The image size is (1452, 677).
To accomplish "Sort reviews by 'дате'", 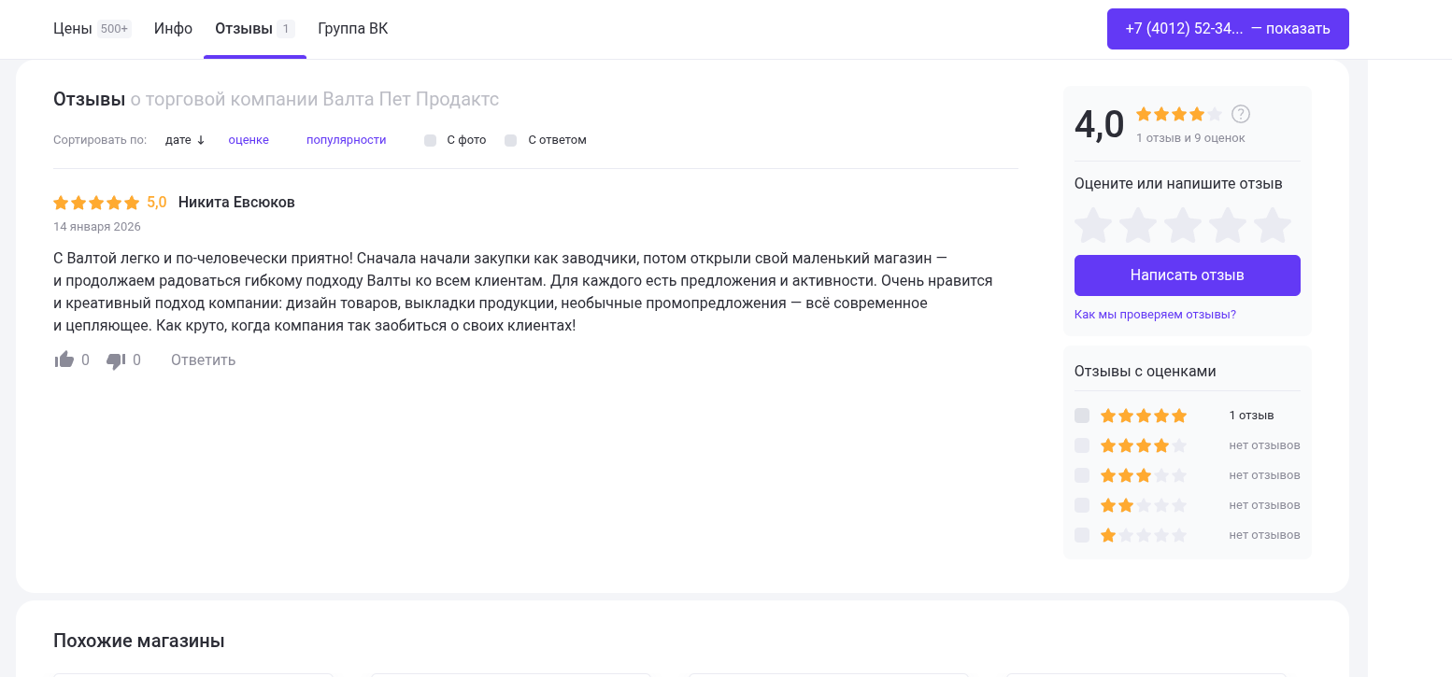I will (185, 140).
